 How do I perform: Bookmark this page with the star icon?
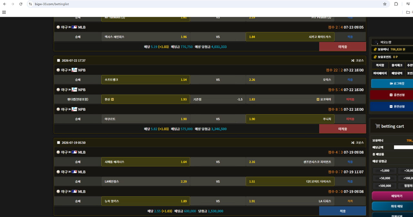point(385,4)
